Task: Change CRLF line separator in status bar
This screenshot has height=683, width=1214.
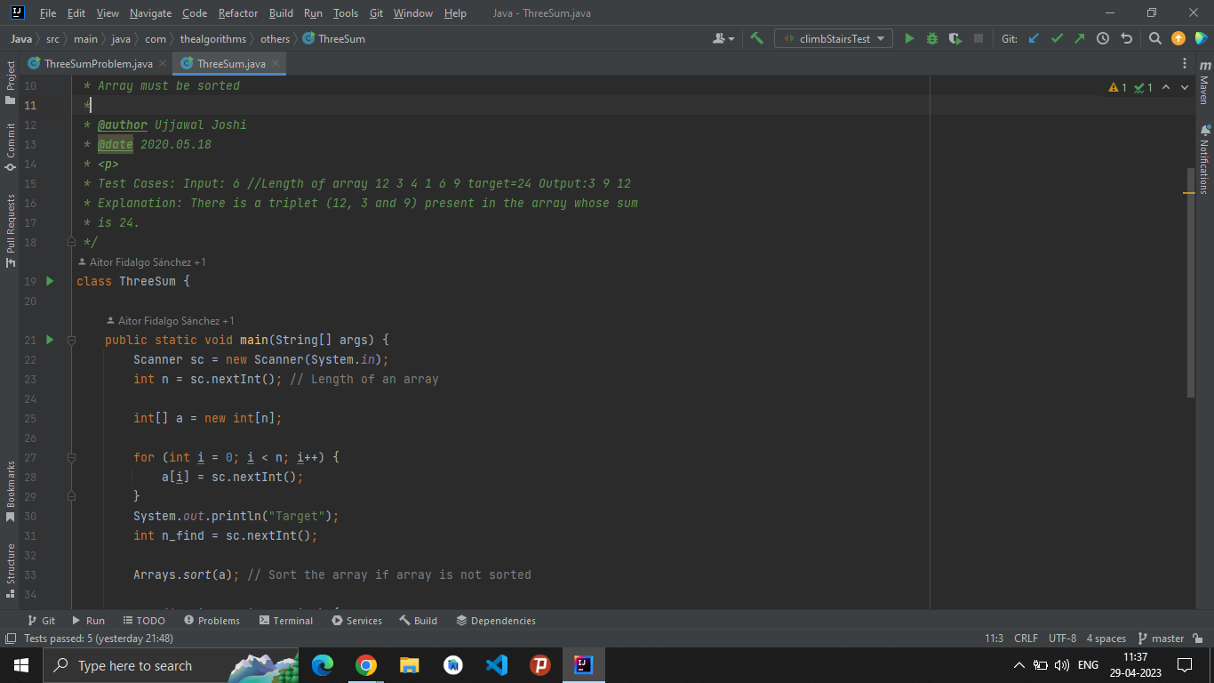Action: point(1026,639)
